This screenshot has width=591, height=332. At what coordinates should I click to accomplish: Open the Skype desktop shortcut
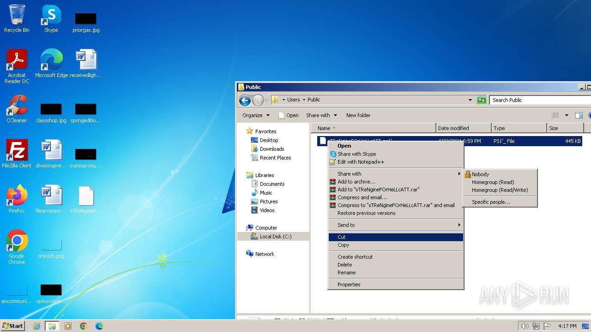click(x=51, y=18)
